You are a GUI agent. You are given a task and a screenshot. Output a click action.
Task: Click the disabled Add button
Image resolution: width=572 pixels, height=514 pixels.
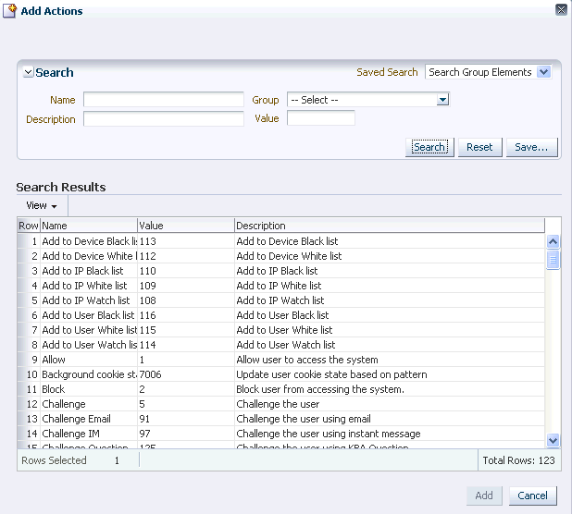pyautogui.click(x=484, y=496)
